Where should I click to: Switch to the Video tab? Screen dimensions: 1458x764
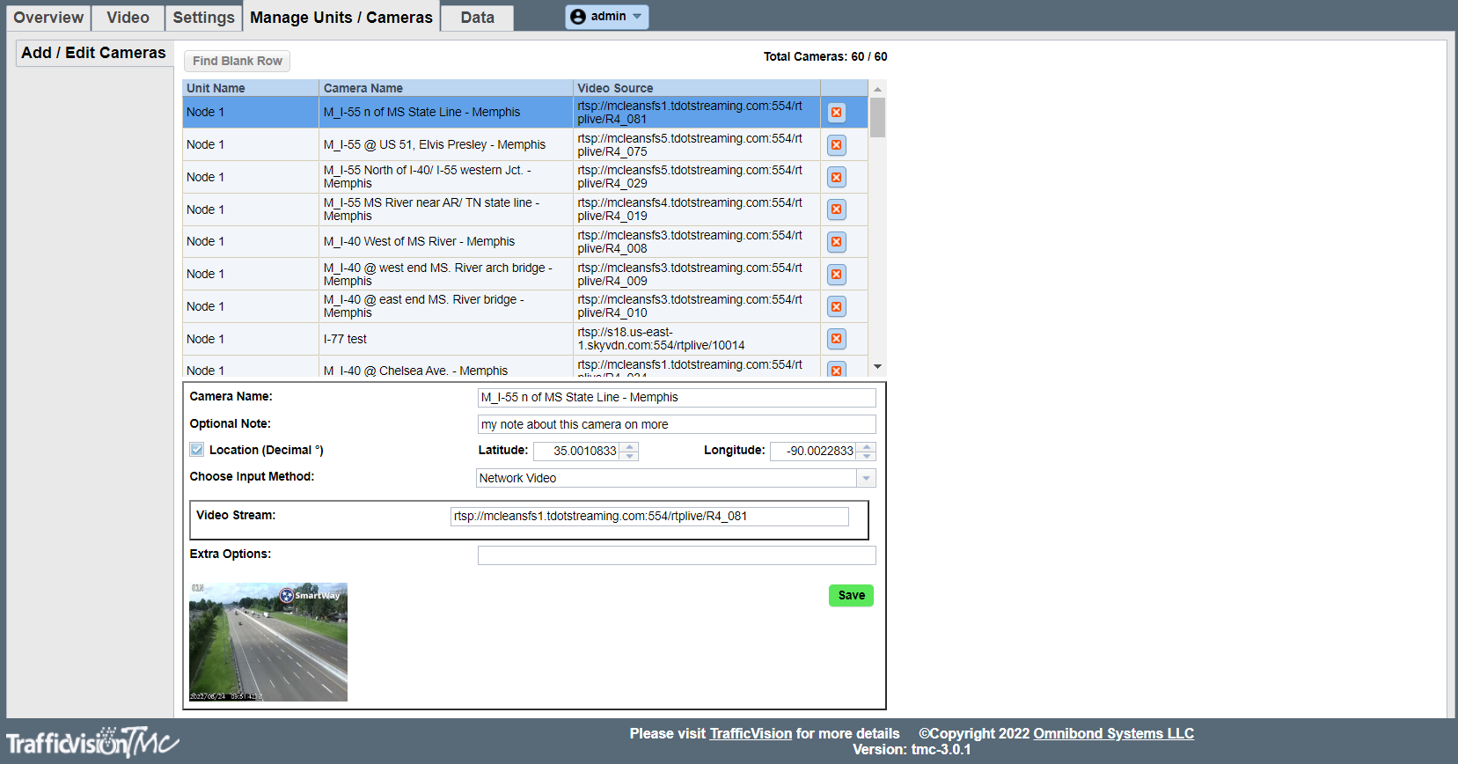pos(128,18)
